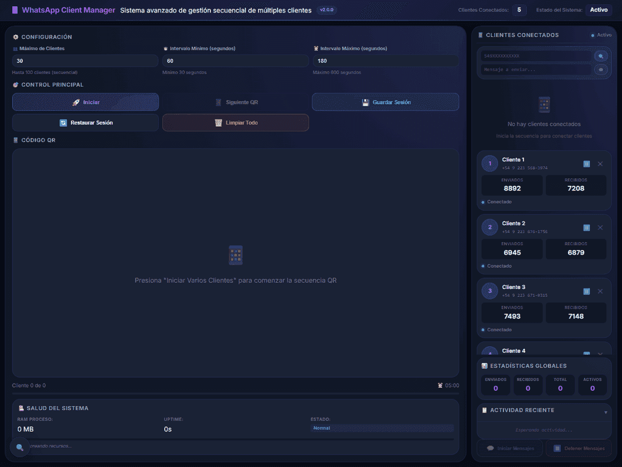Click the Mensaje a enviar text field
Viewport: 622px width, 467px height.
pyautogui.click(x=536, y=70)
